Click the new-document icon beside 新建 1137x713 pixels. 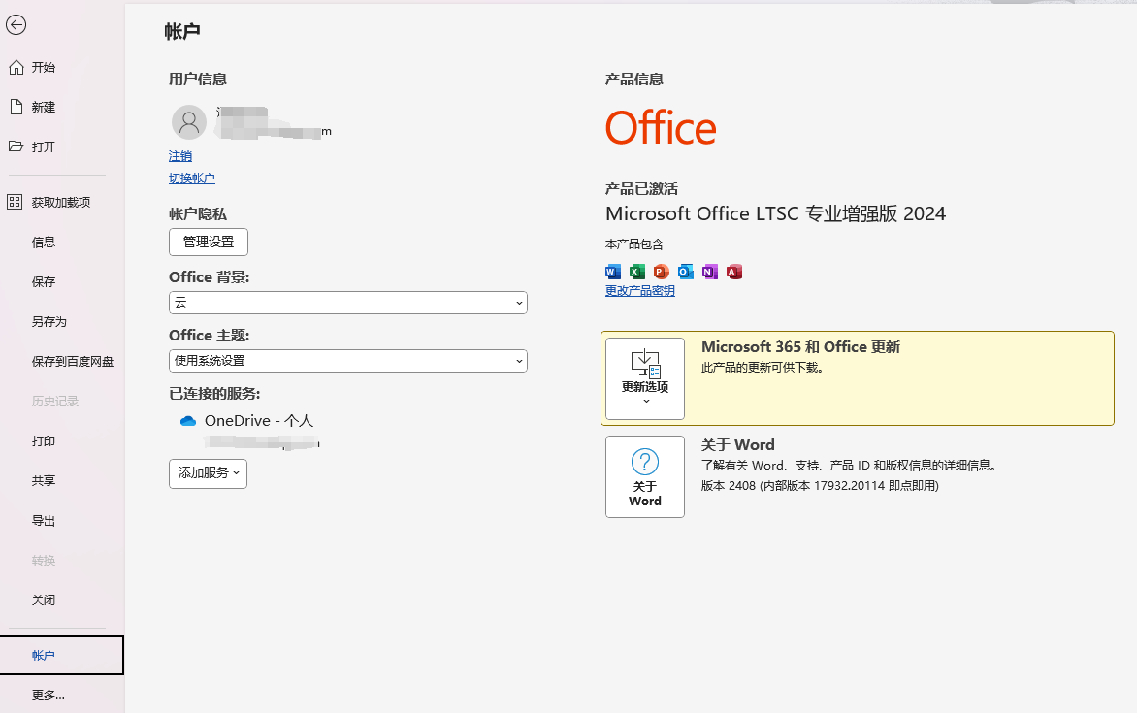click(16, 108)
